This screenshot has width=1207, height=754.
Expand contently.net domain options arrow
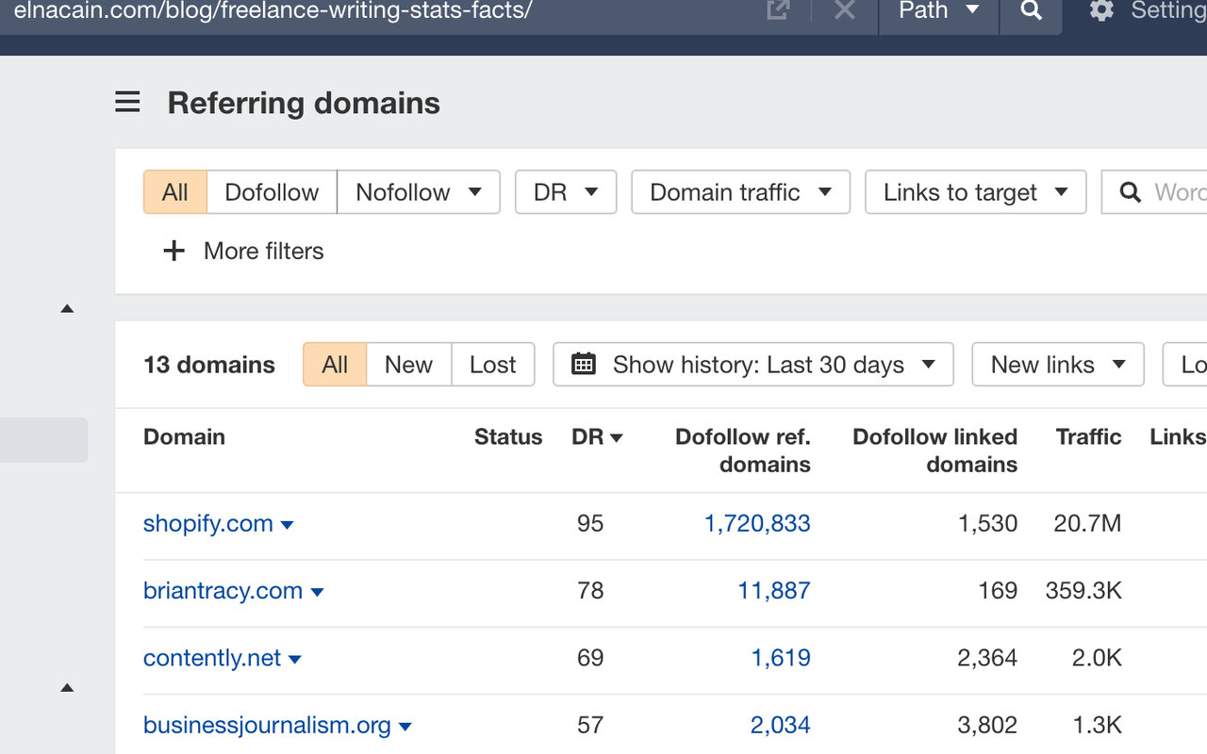pyautogui.click(x=295, y=660)
